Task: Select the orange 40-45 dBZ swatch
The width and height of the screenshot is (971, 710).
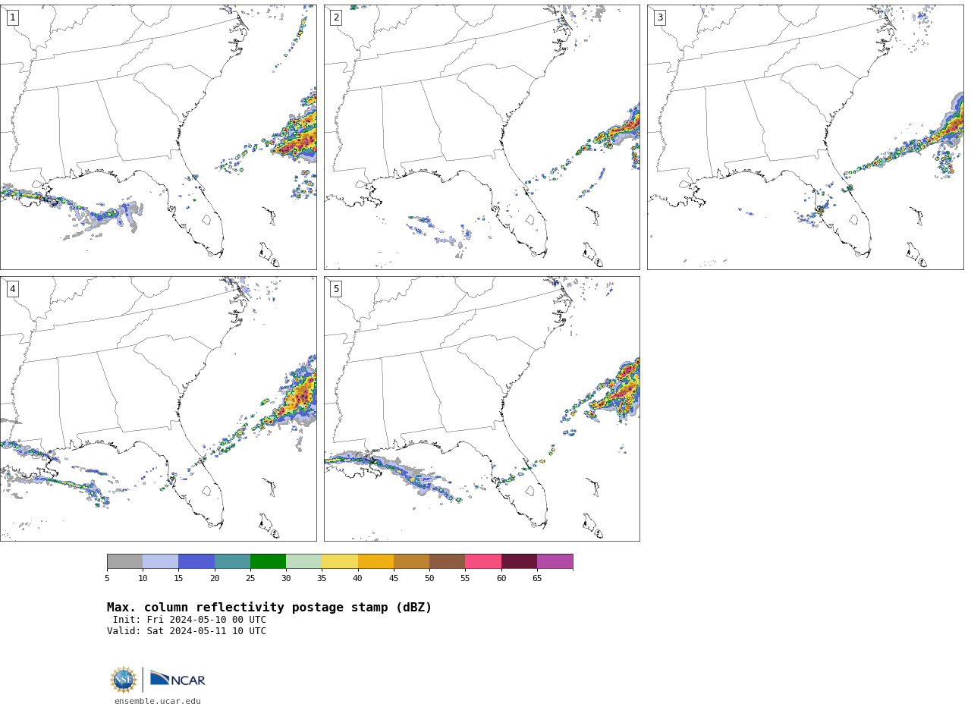Action: click(376, 561)
